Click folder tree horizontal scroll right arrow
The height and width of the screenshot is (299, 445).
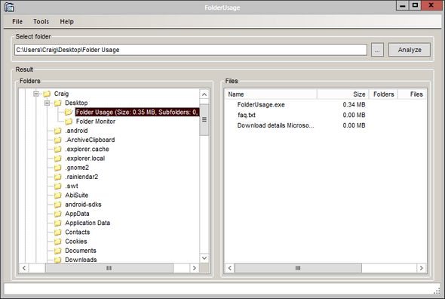[195, 268]
